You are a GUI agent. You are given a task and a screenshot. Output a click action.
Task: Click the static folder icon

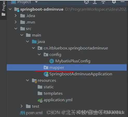pos(40,87)
